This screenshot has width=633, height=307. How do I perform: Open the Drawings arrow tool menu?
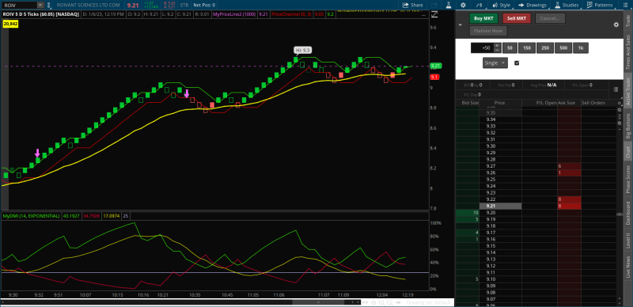533,6
